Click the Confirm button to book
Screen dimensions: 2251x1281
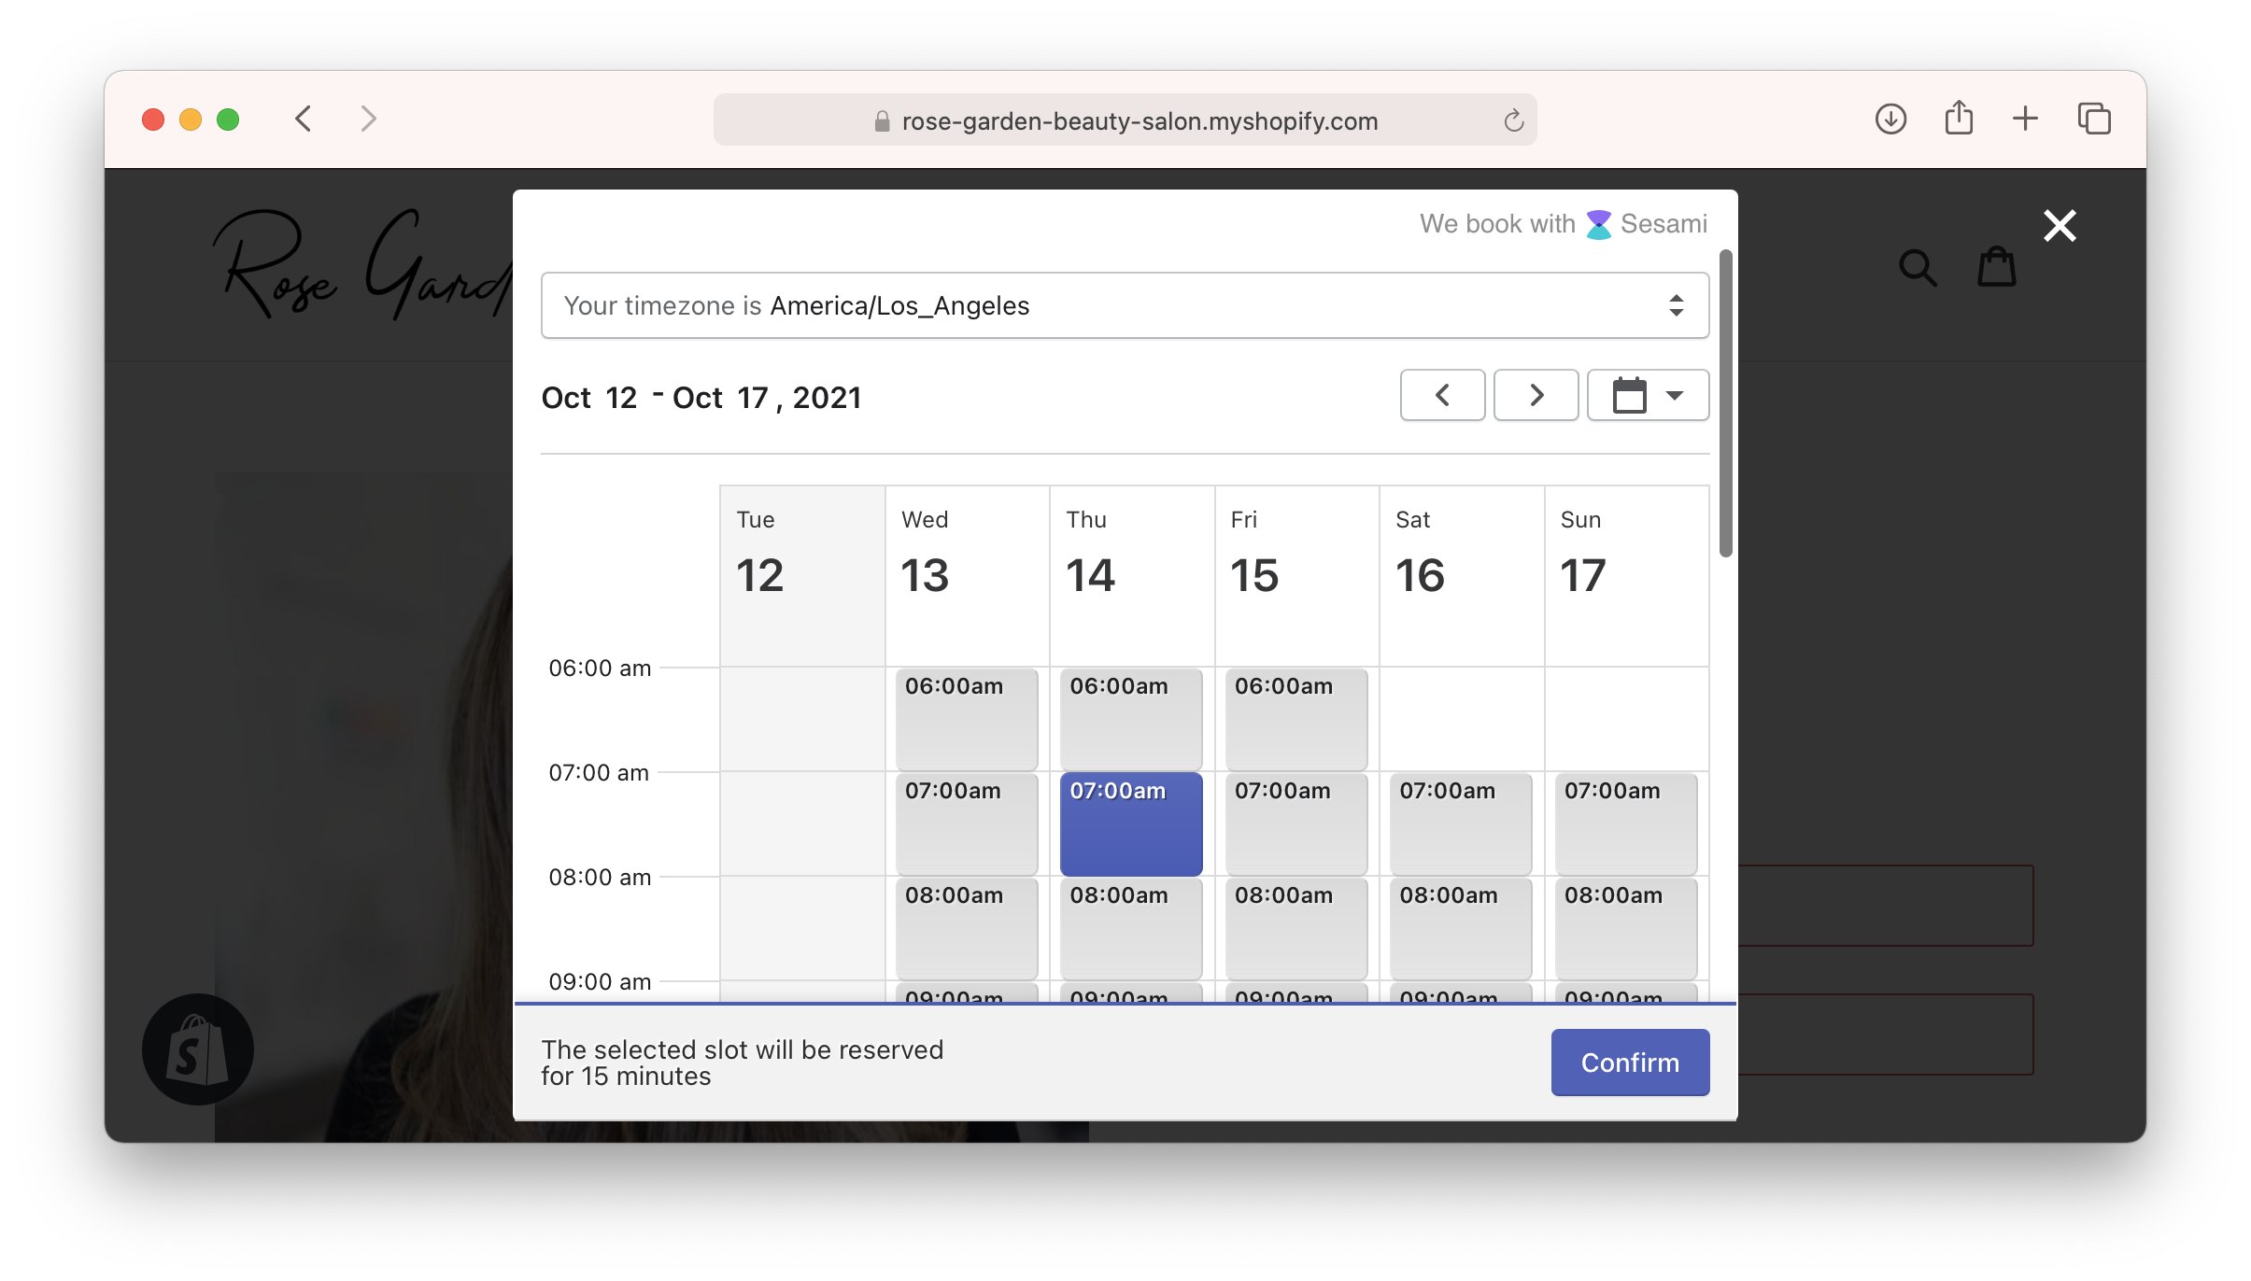1630,1062
